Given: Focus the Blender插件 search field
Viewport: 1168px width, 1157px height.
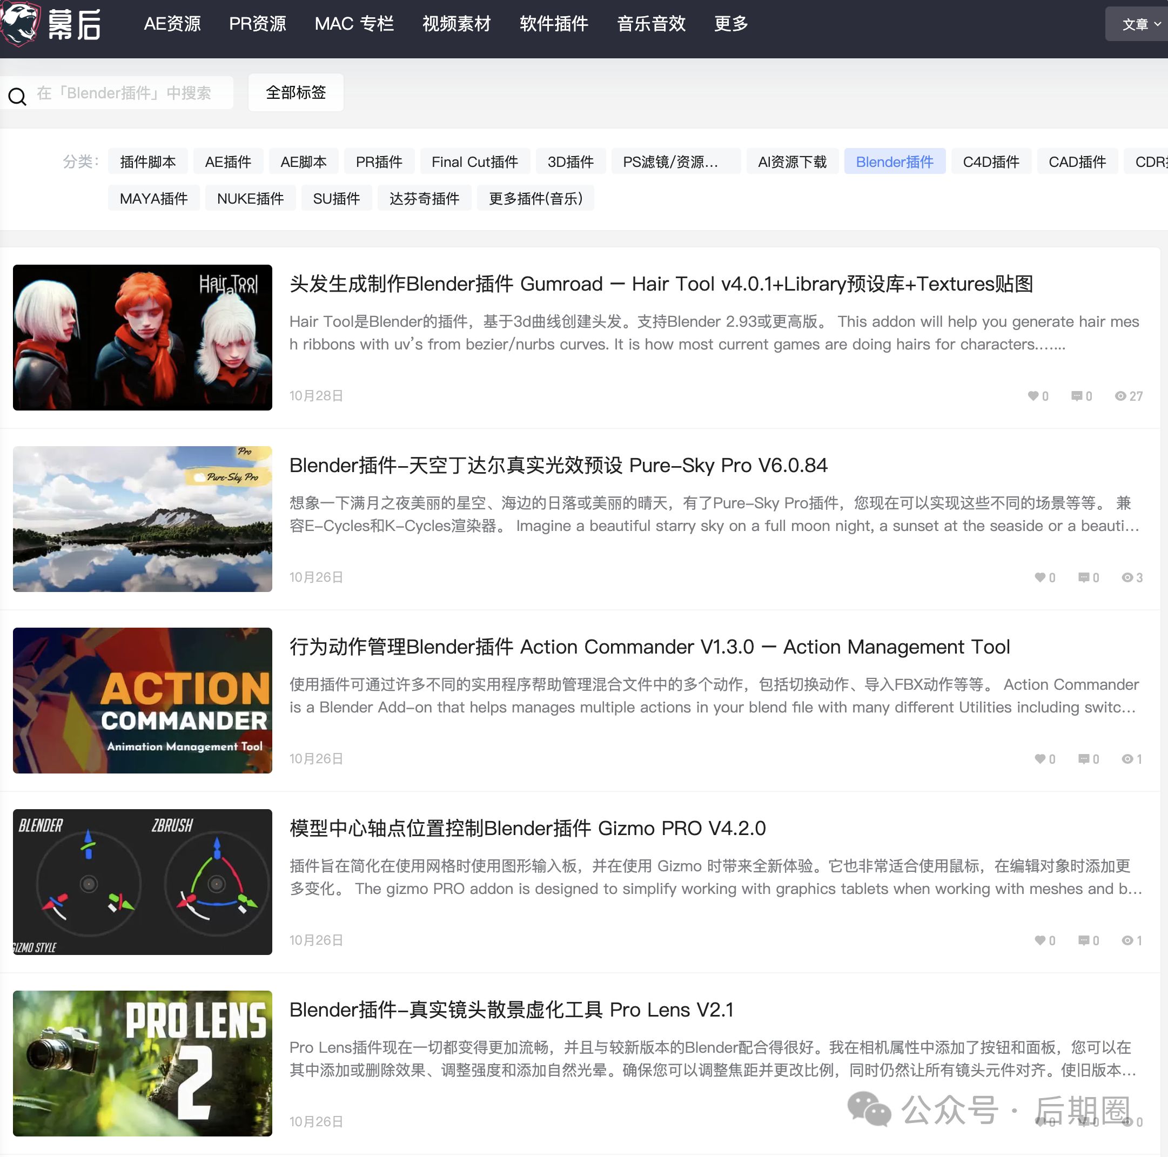Looking at the screenshot, I should tap(124, 93).
